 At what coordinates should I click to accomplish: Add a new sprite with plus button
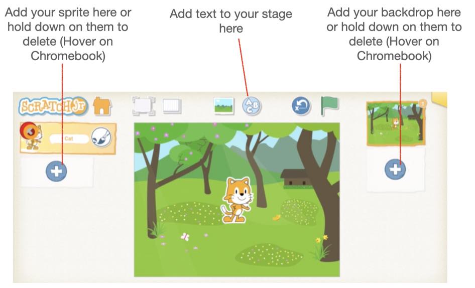coord(56,171)
